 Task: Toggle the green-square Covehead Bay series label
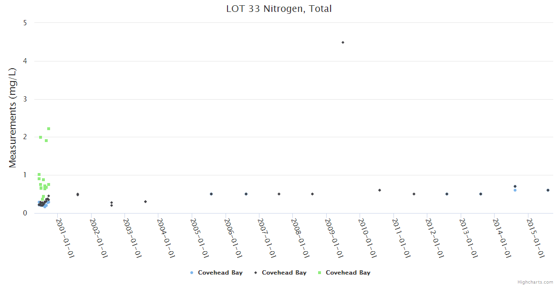click(348, 273)
